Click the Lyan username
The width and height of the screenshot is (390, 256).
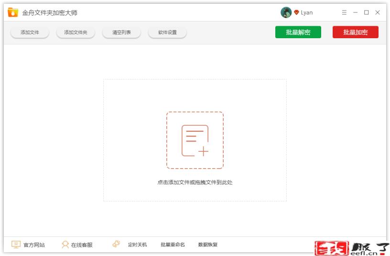307,12
